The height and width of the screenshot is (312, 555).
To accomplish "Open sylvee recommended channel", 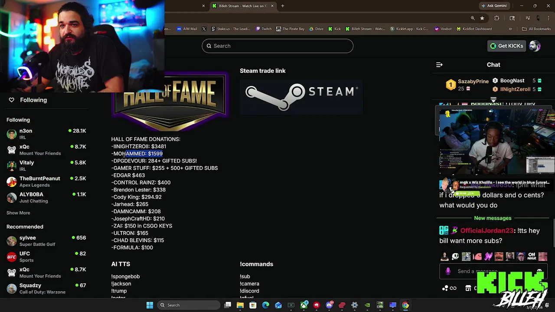I will pos(46,241).
